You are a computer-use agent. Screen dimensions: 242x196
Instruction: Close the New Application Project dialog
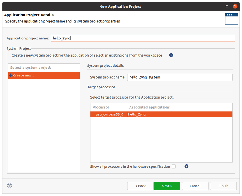235,6
